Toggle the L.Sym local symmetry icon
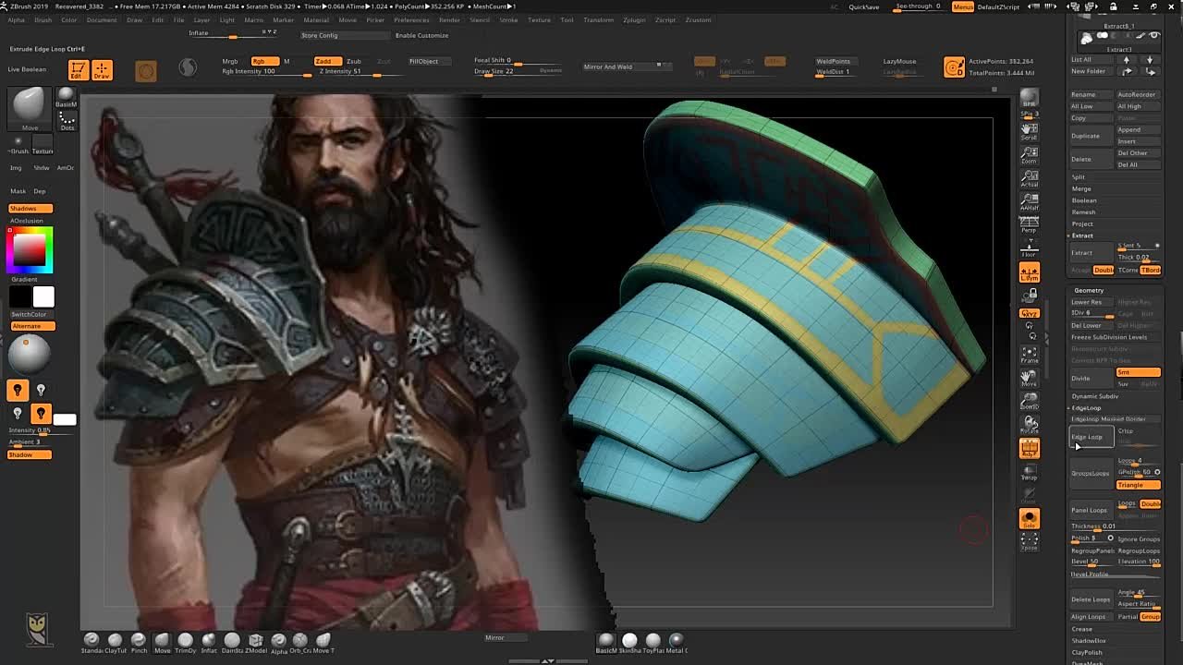Image resolution: width=1183 pixels, height=665 pixels. (x=1029, y=272)
